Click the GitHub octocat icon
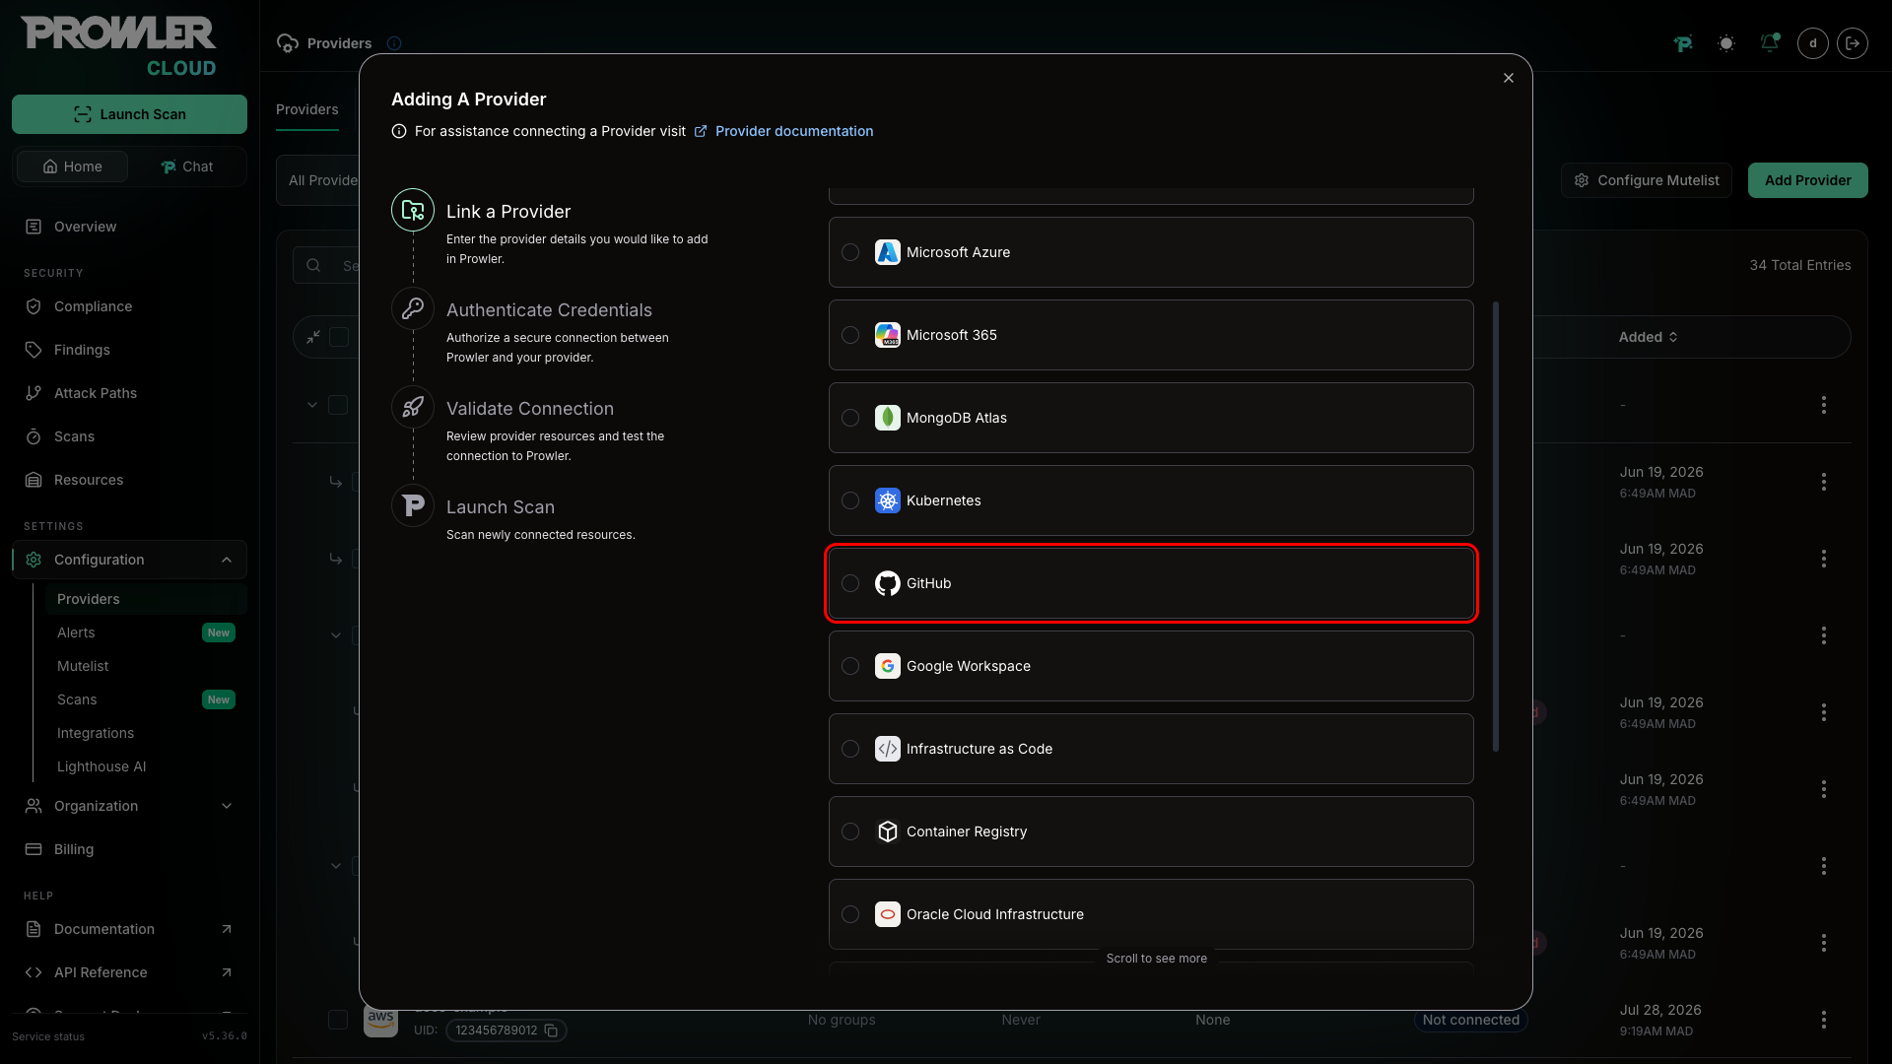The width and height of the screenshot is (1892, 1064). pos(888,583)
